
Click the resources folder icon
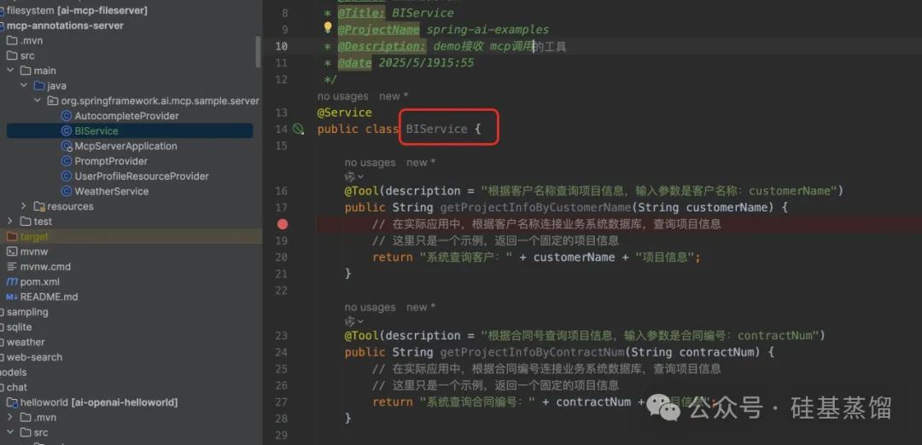pos(39,206)
